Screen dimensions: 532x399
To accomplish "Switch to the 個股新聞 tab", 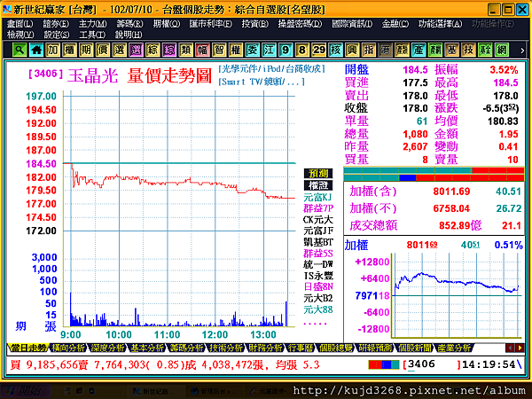I will [414, 348].
